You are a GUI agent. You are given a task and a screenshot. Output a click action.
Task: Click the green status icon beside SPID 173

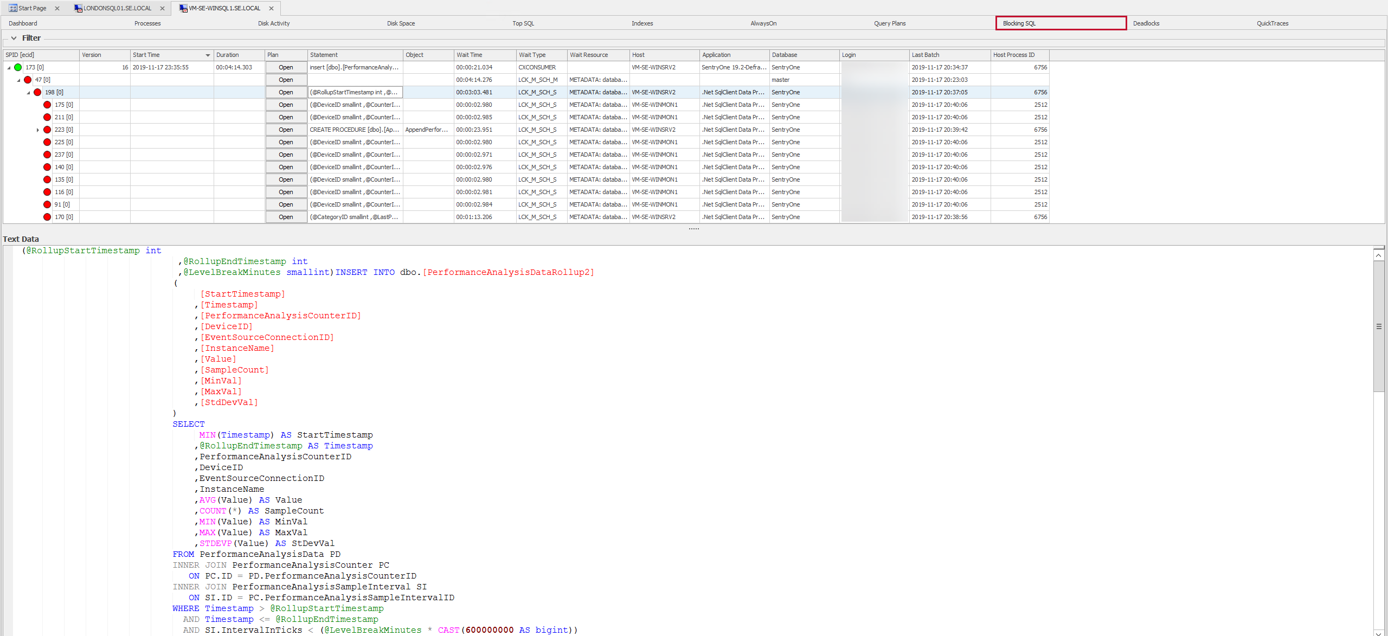(x=18, y=67)
